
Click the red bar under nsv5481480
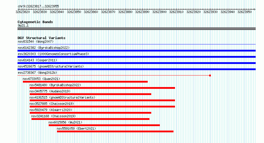(x=102, y=88)
